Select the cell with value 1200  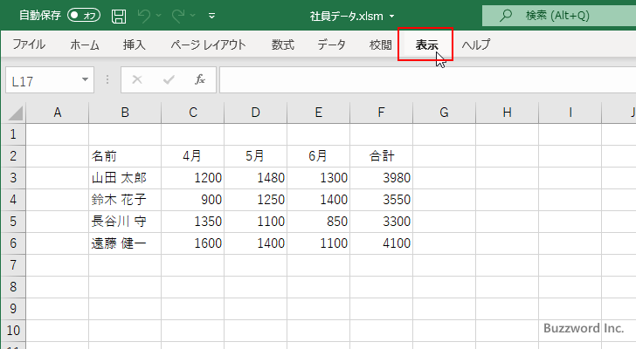click(x=193, y=178)
